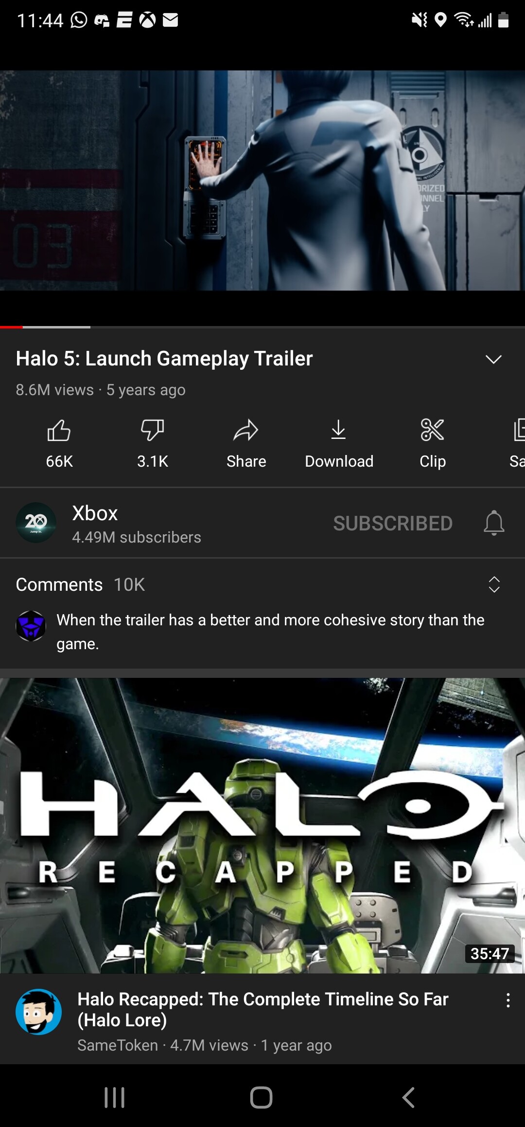Expand video description with chevron arrow

pyautogui.click(x=493, y=359)
